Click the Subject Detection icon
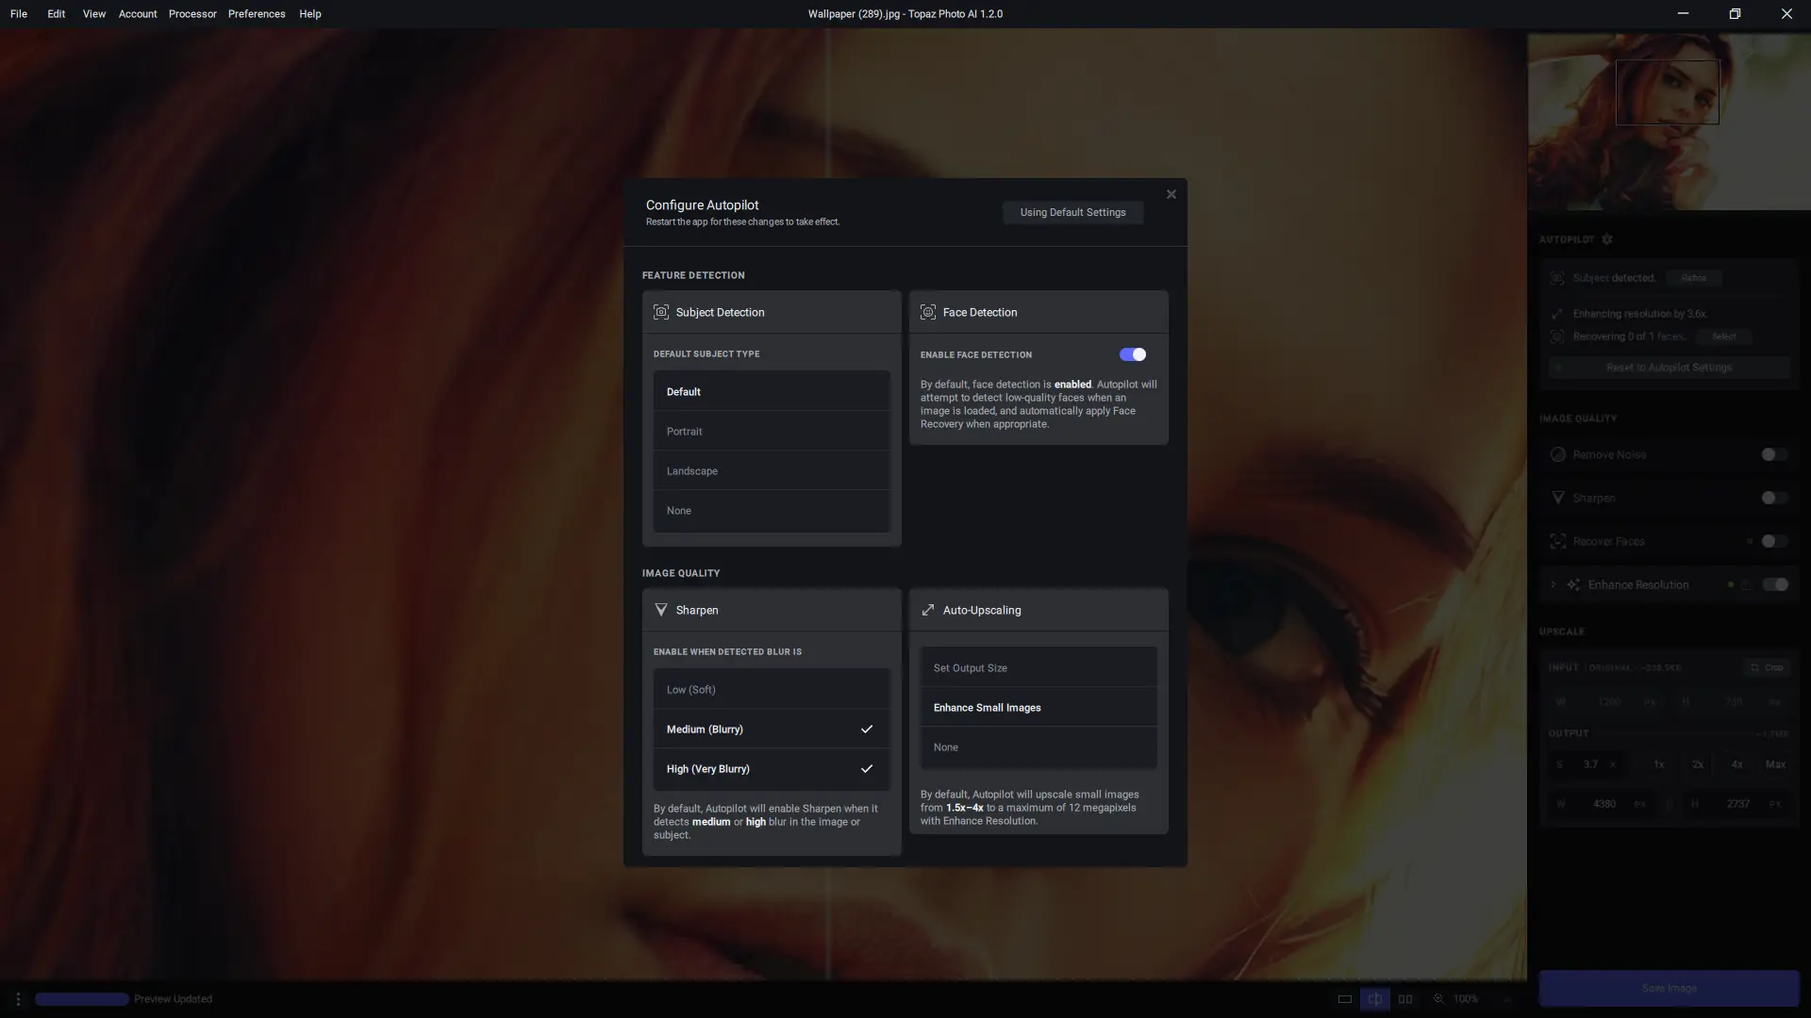Viewport: 1811px width, 1018px height. click(x=661, y=312)
